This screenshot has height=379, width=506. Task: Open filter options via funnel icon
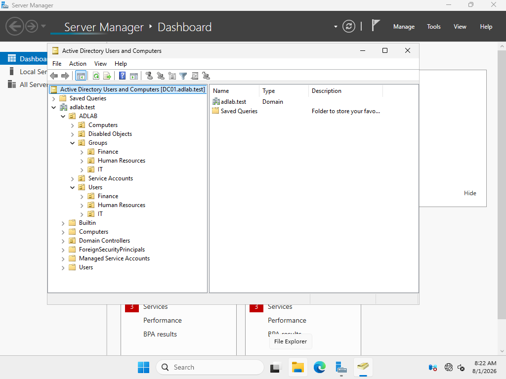(183, 76)
